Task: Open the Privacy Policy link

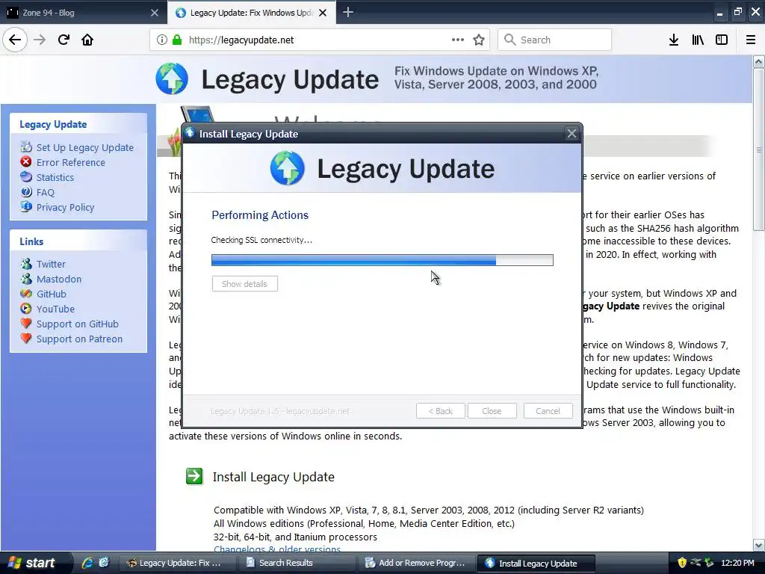Action: coord(66,208)
